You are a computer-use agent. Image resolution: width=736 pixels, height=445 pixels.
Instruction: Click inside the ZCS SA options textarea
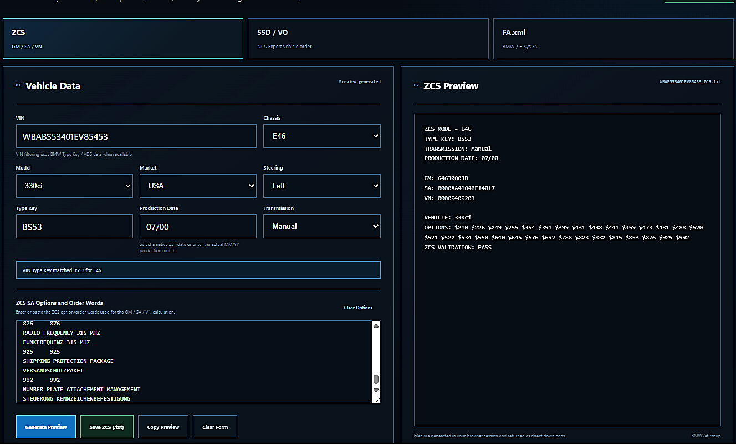click(194, 361)
